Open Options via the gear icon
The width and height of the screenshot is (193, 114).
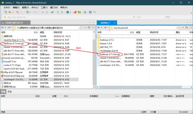(85, 12)
